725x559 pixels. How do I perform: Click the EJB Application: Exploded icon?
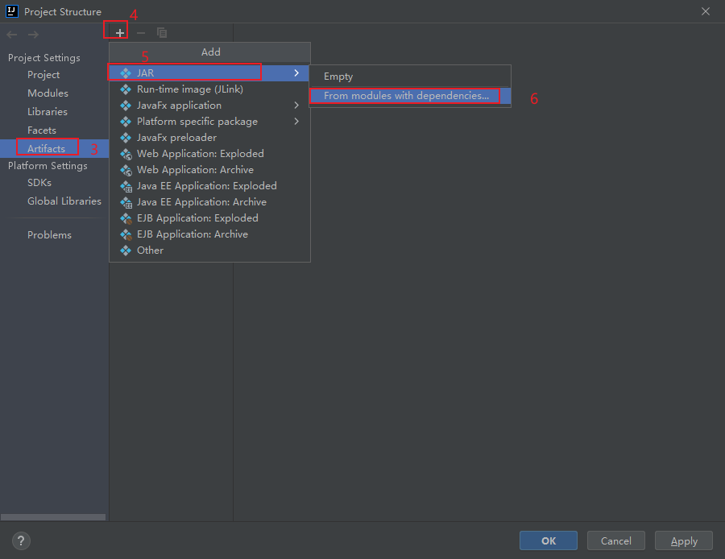click(x=126, y=219)
